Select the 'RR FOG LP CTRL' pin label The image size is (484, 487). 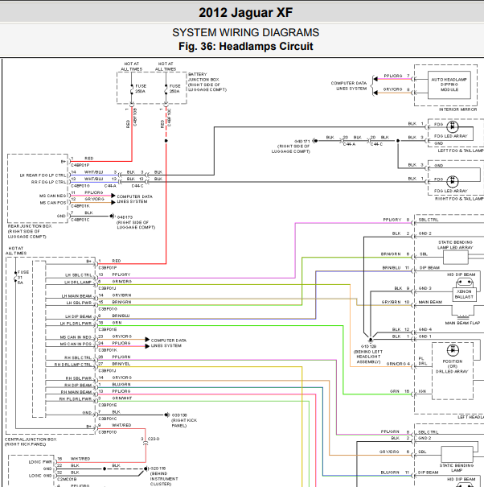[49, 182]
